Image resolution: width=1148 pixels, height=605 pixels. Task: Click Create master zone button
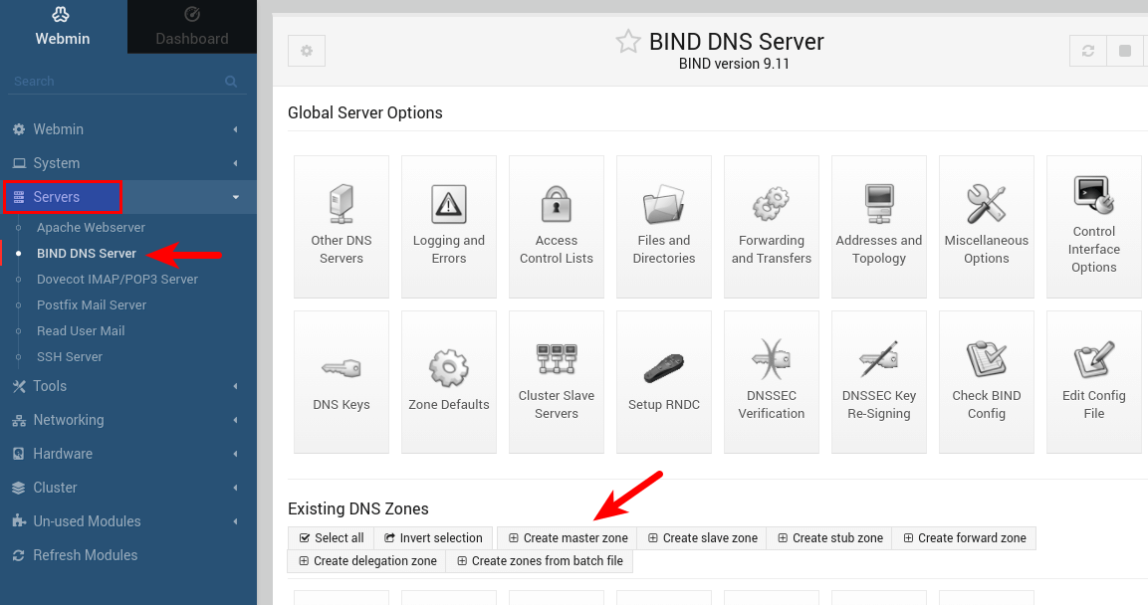(568, 538)
